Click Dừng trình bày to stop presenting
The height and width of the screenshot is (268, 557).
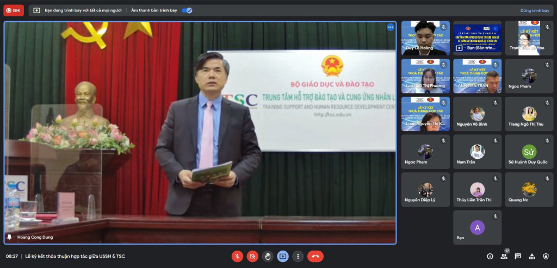coord(535,10)
